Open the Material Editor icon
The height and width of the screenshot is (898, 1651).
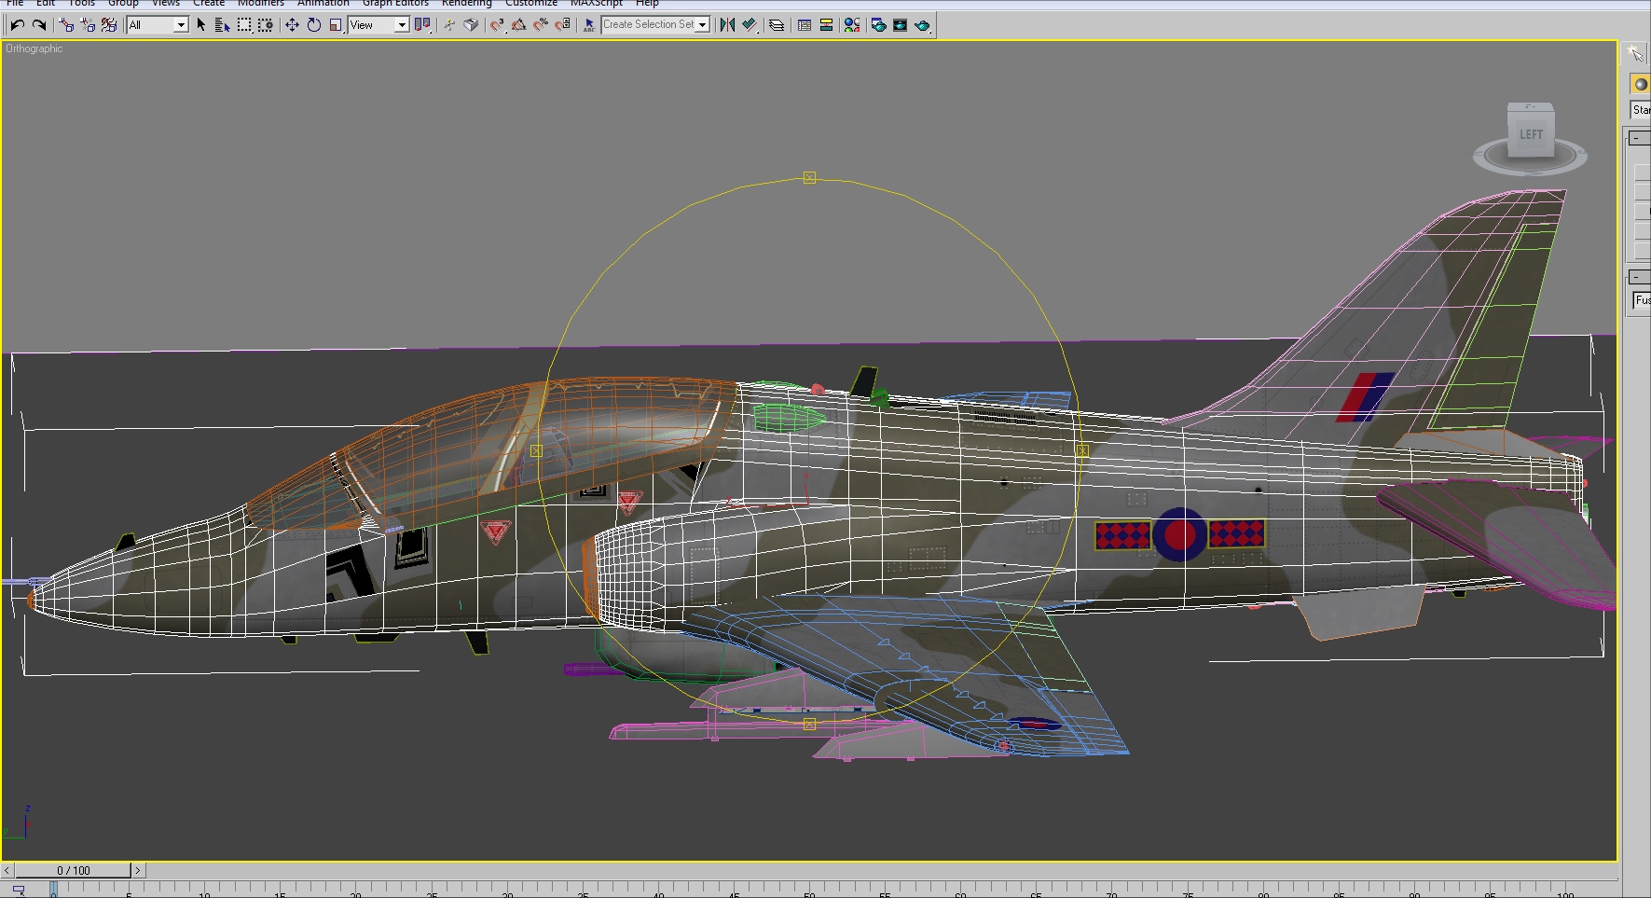852,25
